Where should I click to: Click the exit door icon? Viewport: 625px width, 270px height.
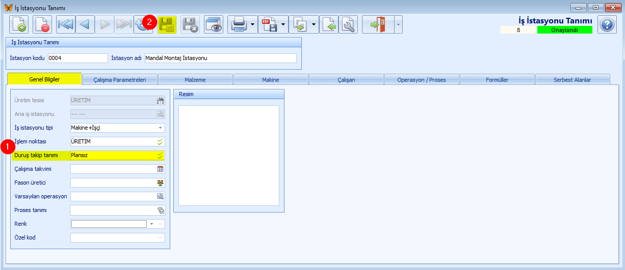[378, 24]
